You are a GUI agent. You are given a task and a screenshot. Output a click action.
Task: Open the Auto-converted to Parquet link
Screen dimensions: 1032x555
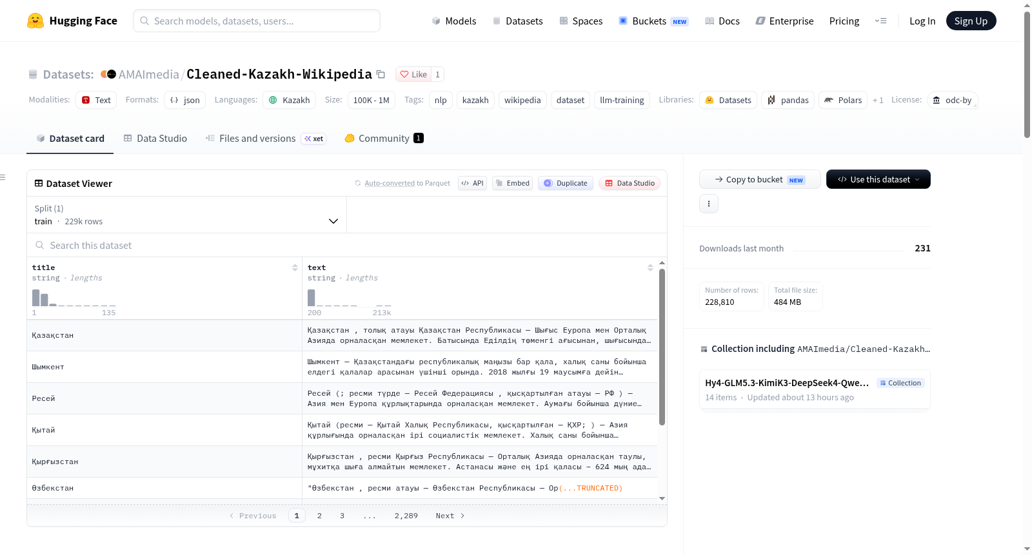(x=408, y=183)
